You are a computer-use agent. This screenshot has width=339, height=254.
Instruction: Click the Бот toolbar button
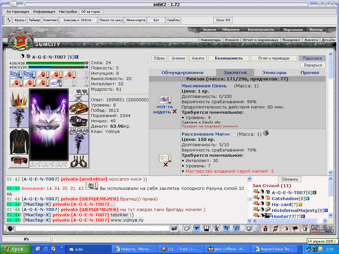coord(156,20)
